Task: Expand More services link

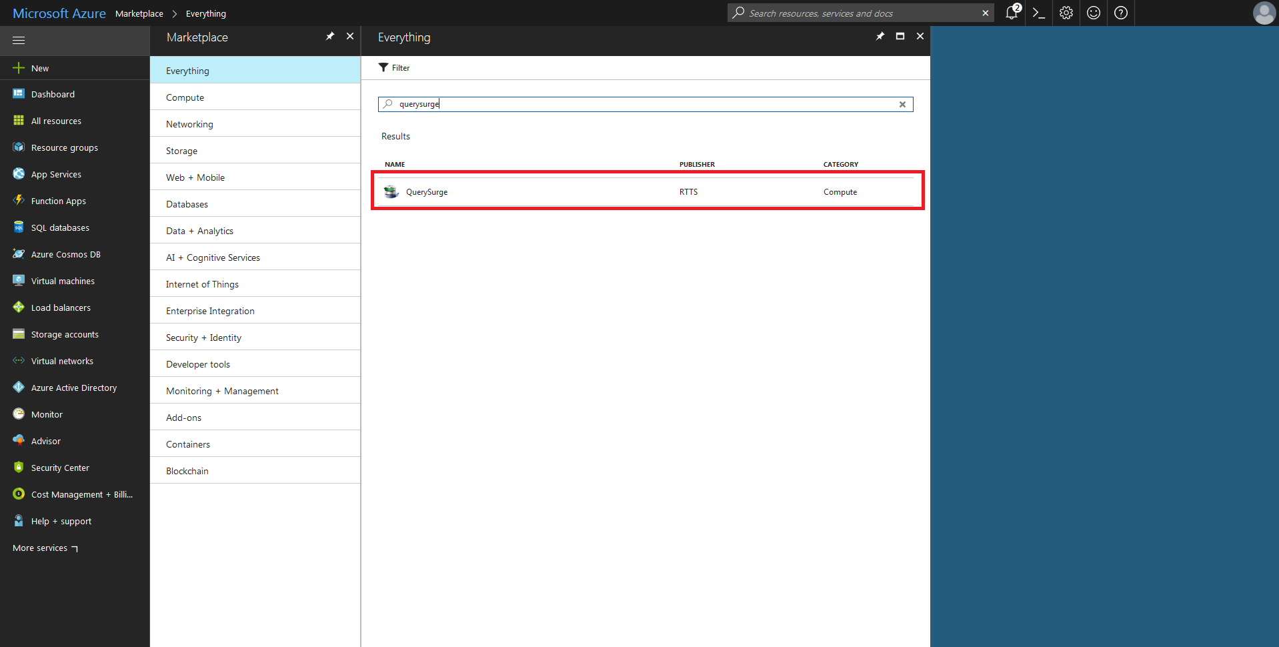Action: tap(45, 548)
